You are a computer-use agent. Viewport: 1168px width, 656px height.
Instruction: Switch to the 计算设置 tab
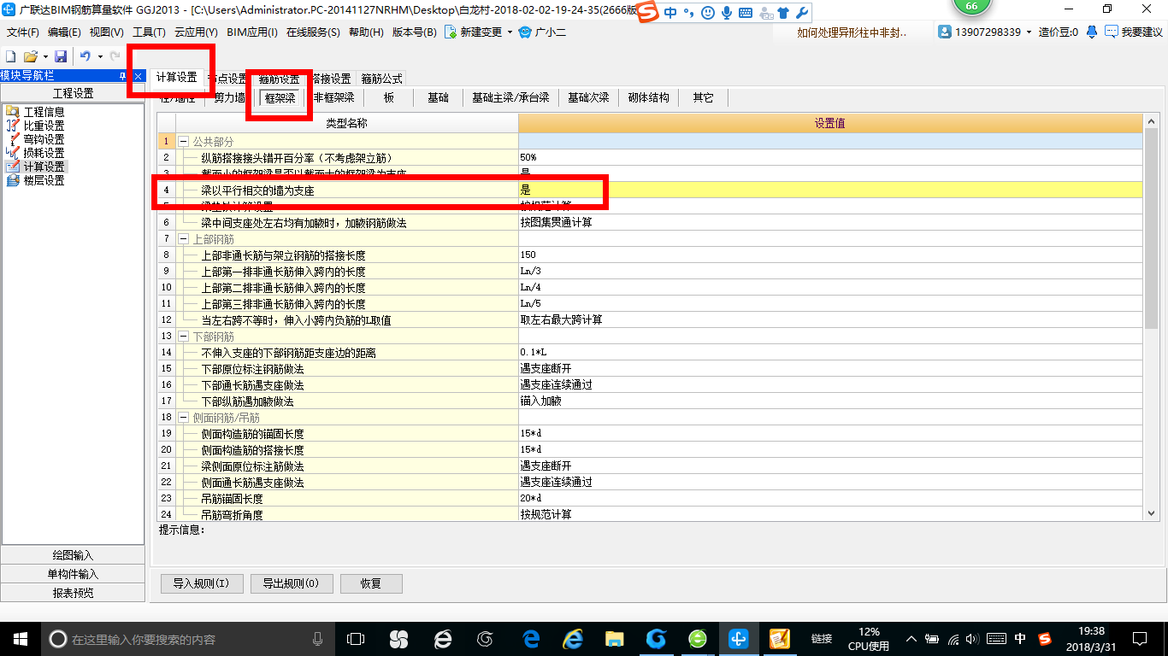177,78
